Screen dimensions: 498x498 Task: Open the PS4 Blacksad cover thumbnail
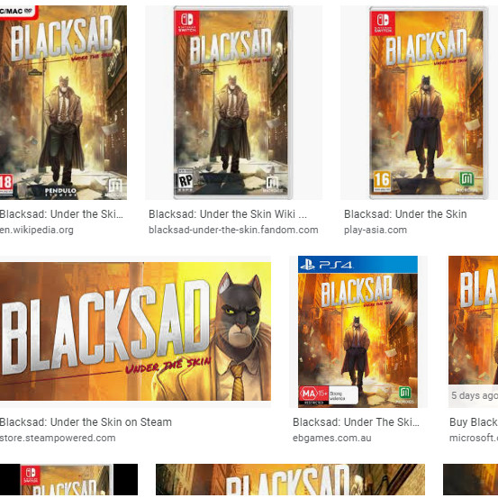[x=358, y=331]
